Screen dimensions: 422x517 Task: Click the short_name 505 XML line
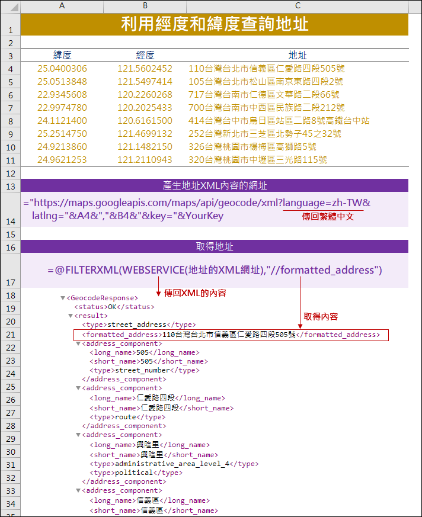[x=149, y=362]
